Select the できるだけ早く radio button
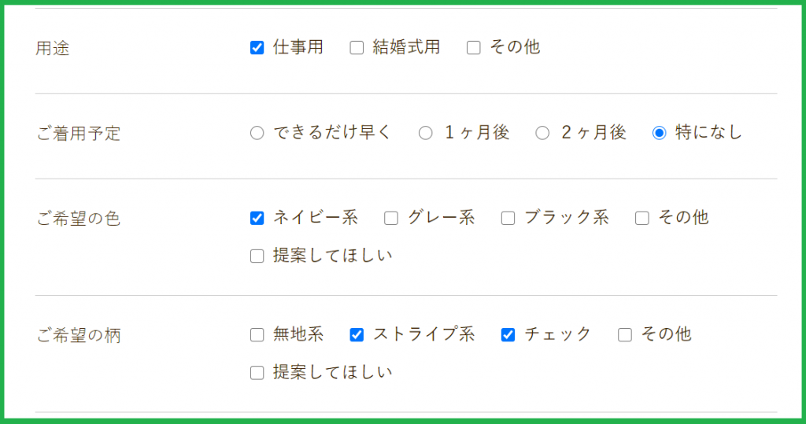The width and height of the screenshot is (806, 424). click(257, 133)
